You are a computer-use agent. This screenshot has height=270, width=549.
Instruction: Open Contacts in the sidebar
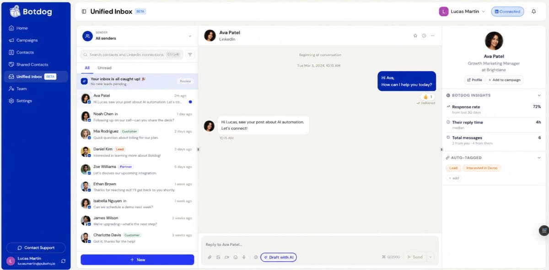click(36, 52)
